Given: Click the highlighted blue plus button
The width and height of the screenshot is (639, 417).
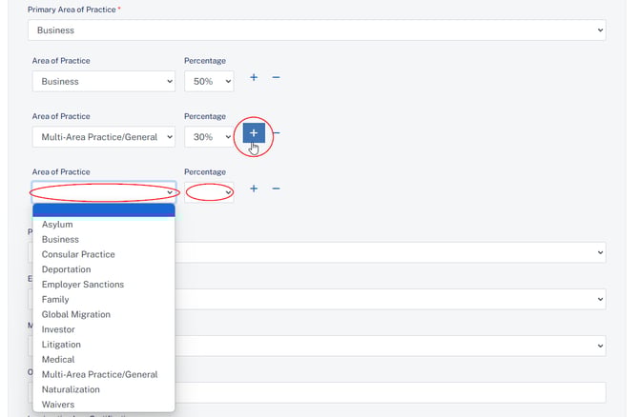Looking at the screenshot, I should click(254, 134).
